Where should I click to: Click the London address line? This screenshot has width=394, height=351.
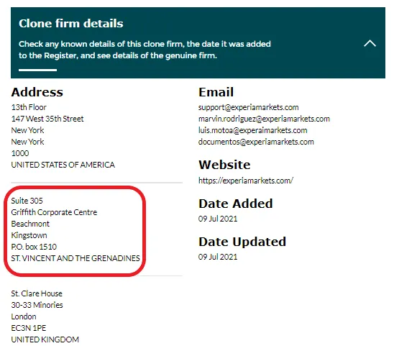tap(24, 316)
